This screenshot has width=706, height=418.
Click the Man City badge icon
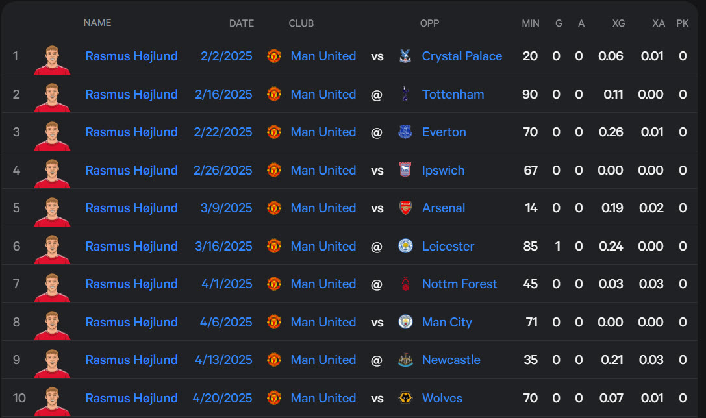[405, 322]
